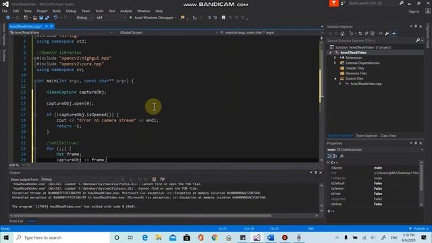Screen dimensions: 432x243
Task: Toggle the Preview Selected Items button
Action: coord(394,34)
